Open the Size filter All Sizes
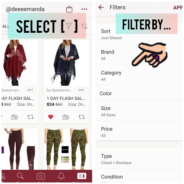Image resolution: width=184 pixels, height=184 pixels. coord(139,110)
